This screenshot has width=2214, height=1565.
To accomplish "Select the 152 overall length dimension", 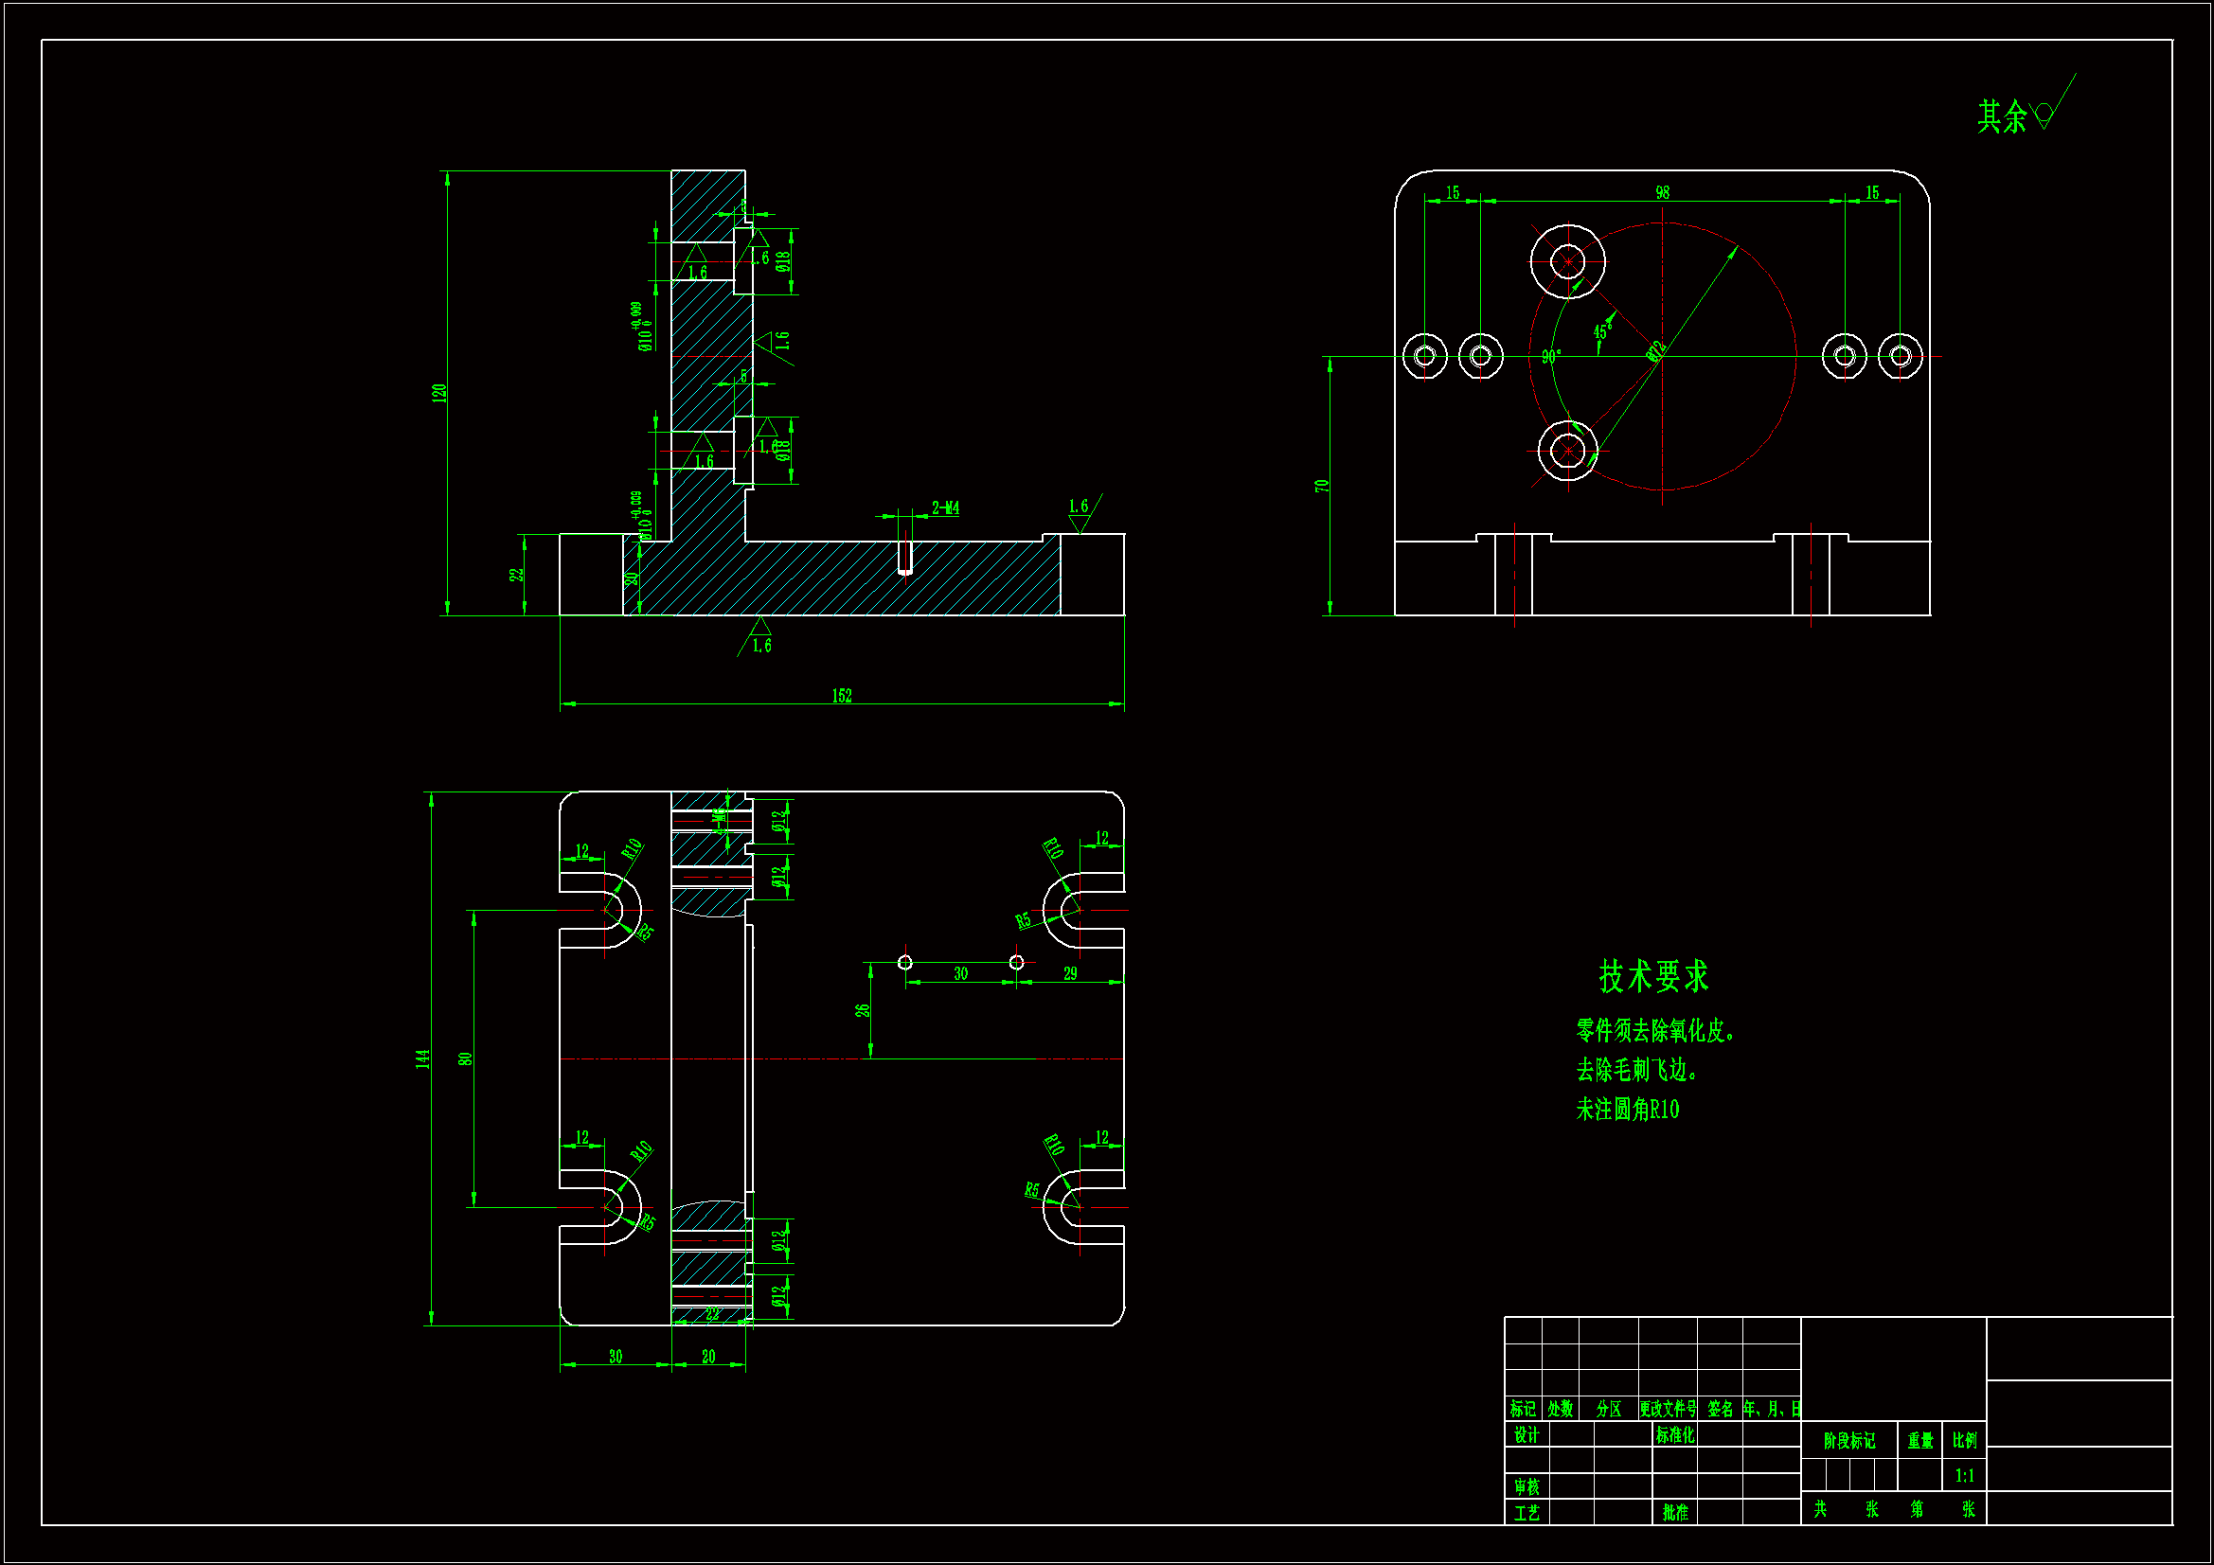I will 842,696.
